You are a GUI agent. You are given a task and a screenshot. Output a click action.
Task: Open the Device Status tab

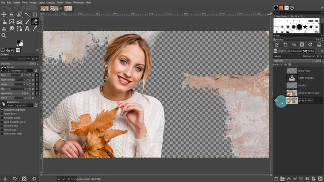[8, 50]
